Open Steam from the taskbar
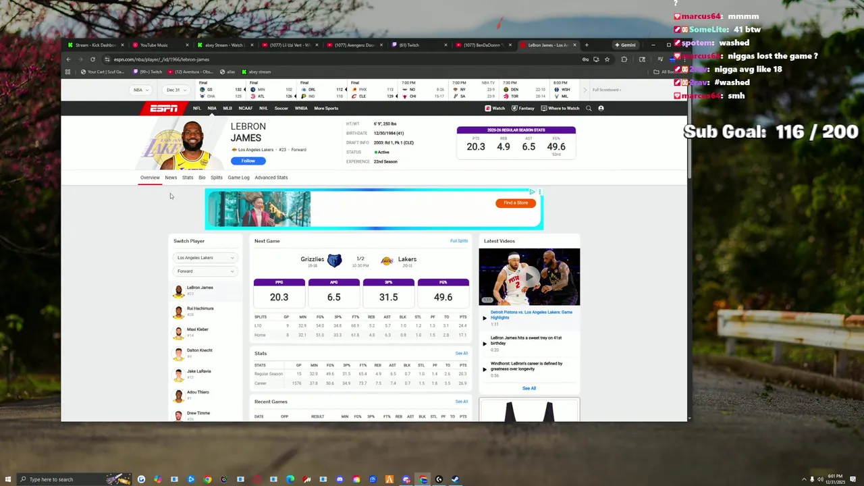Screen dimensions: 864x486 [455, 479]
